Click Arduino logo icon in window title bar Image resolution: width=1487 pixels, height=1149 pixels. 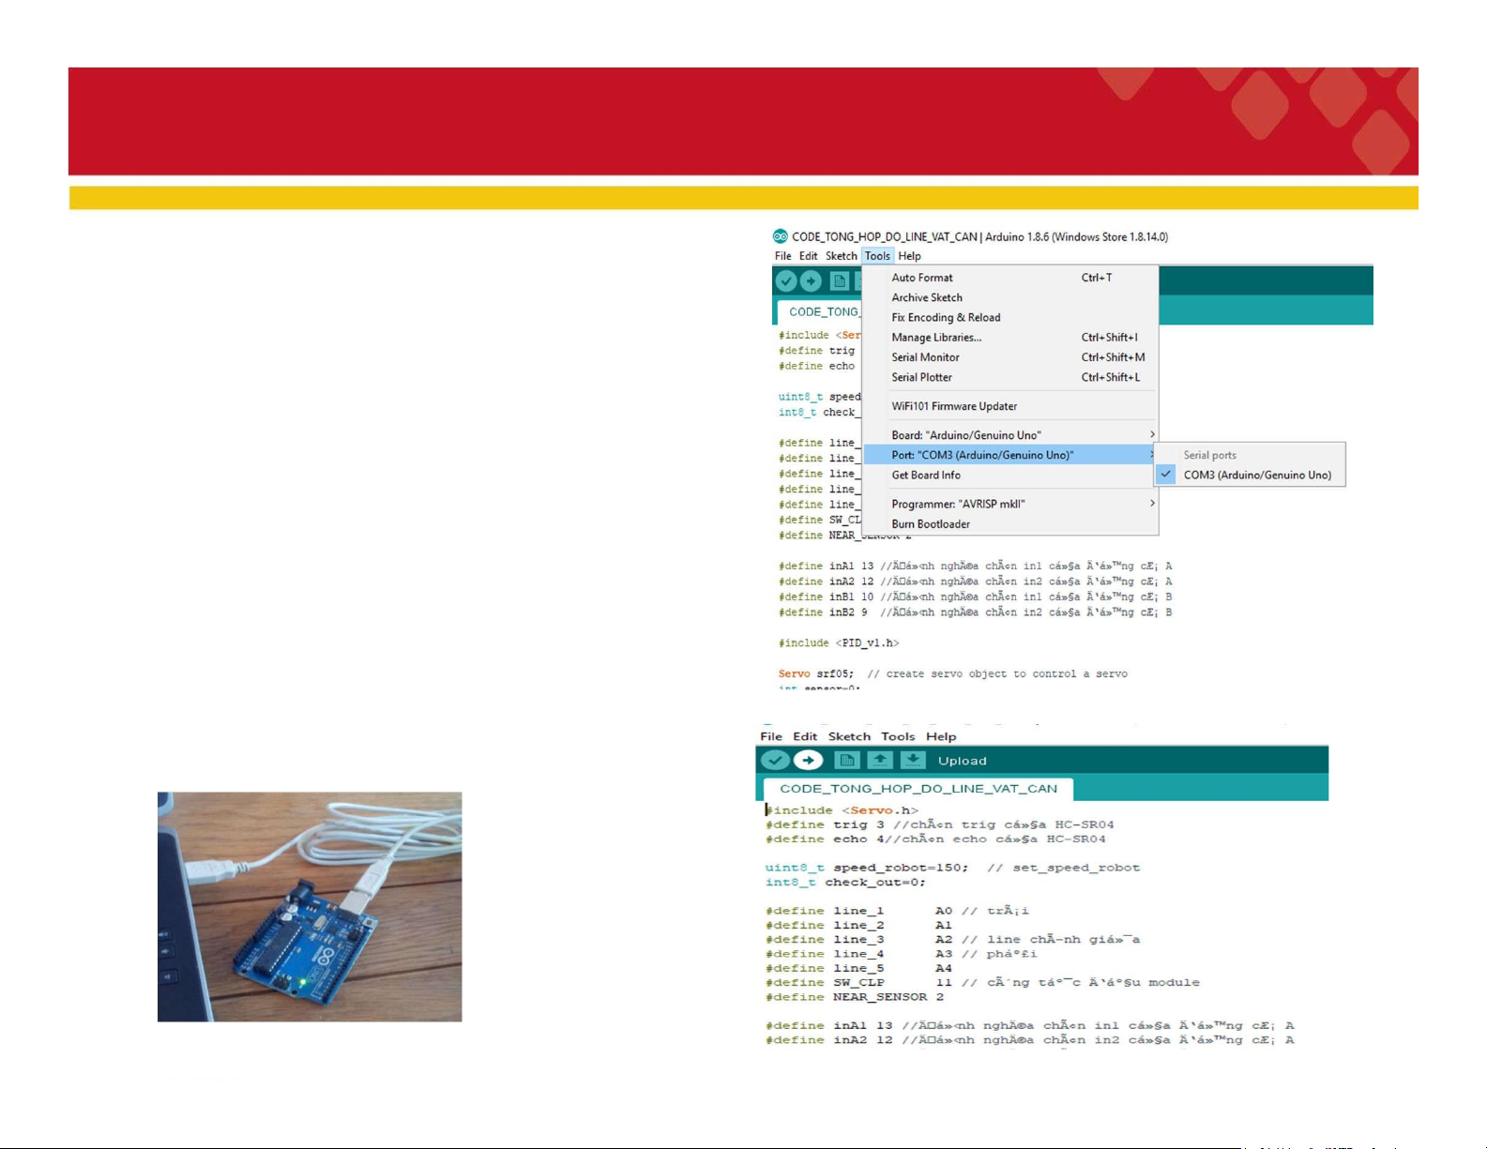(x=780, y=236)
